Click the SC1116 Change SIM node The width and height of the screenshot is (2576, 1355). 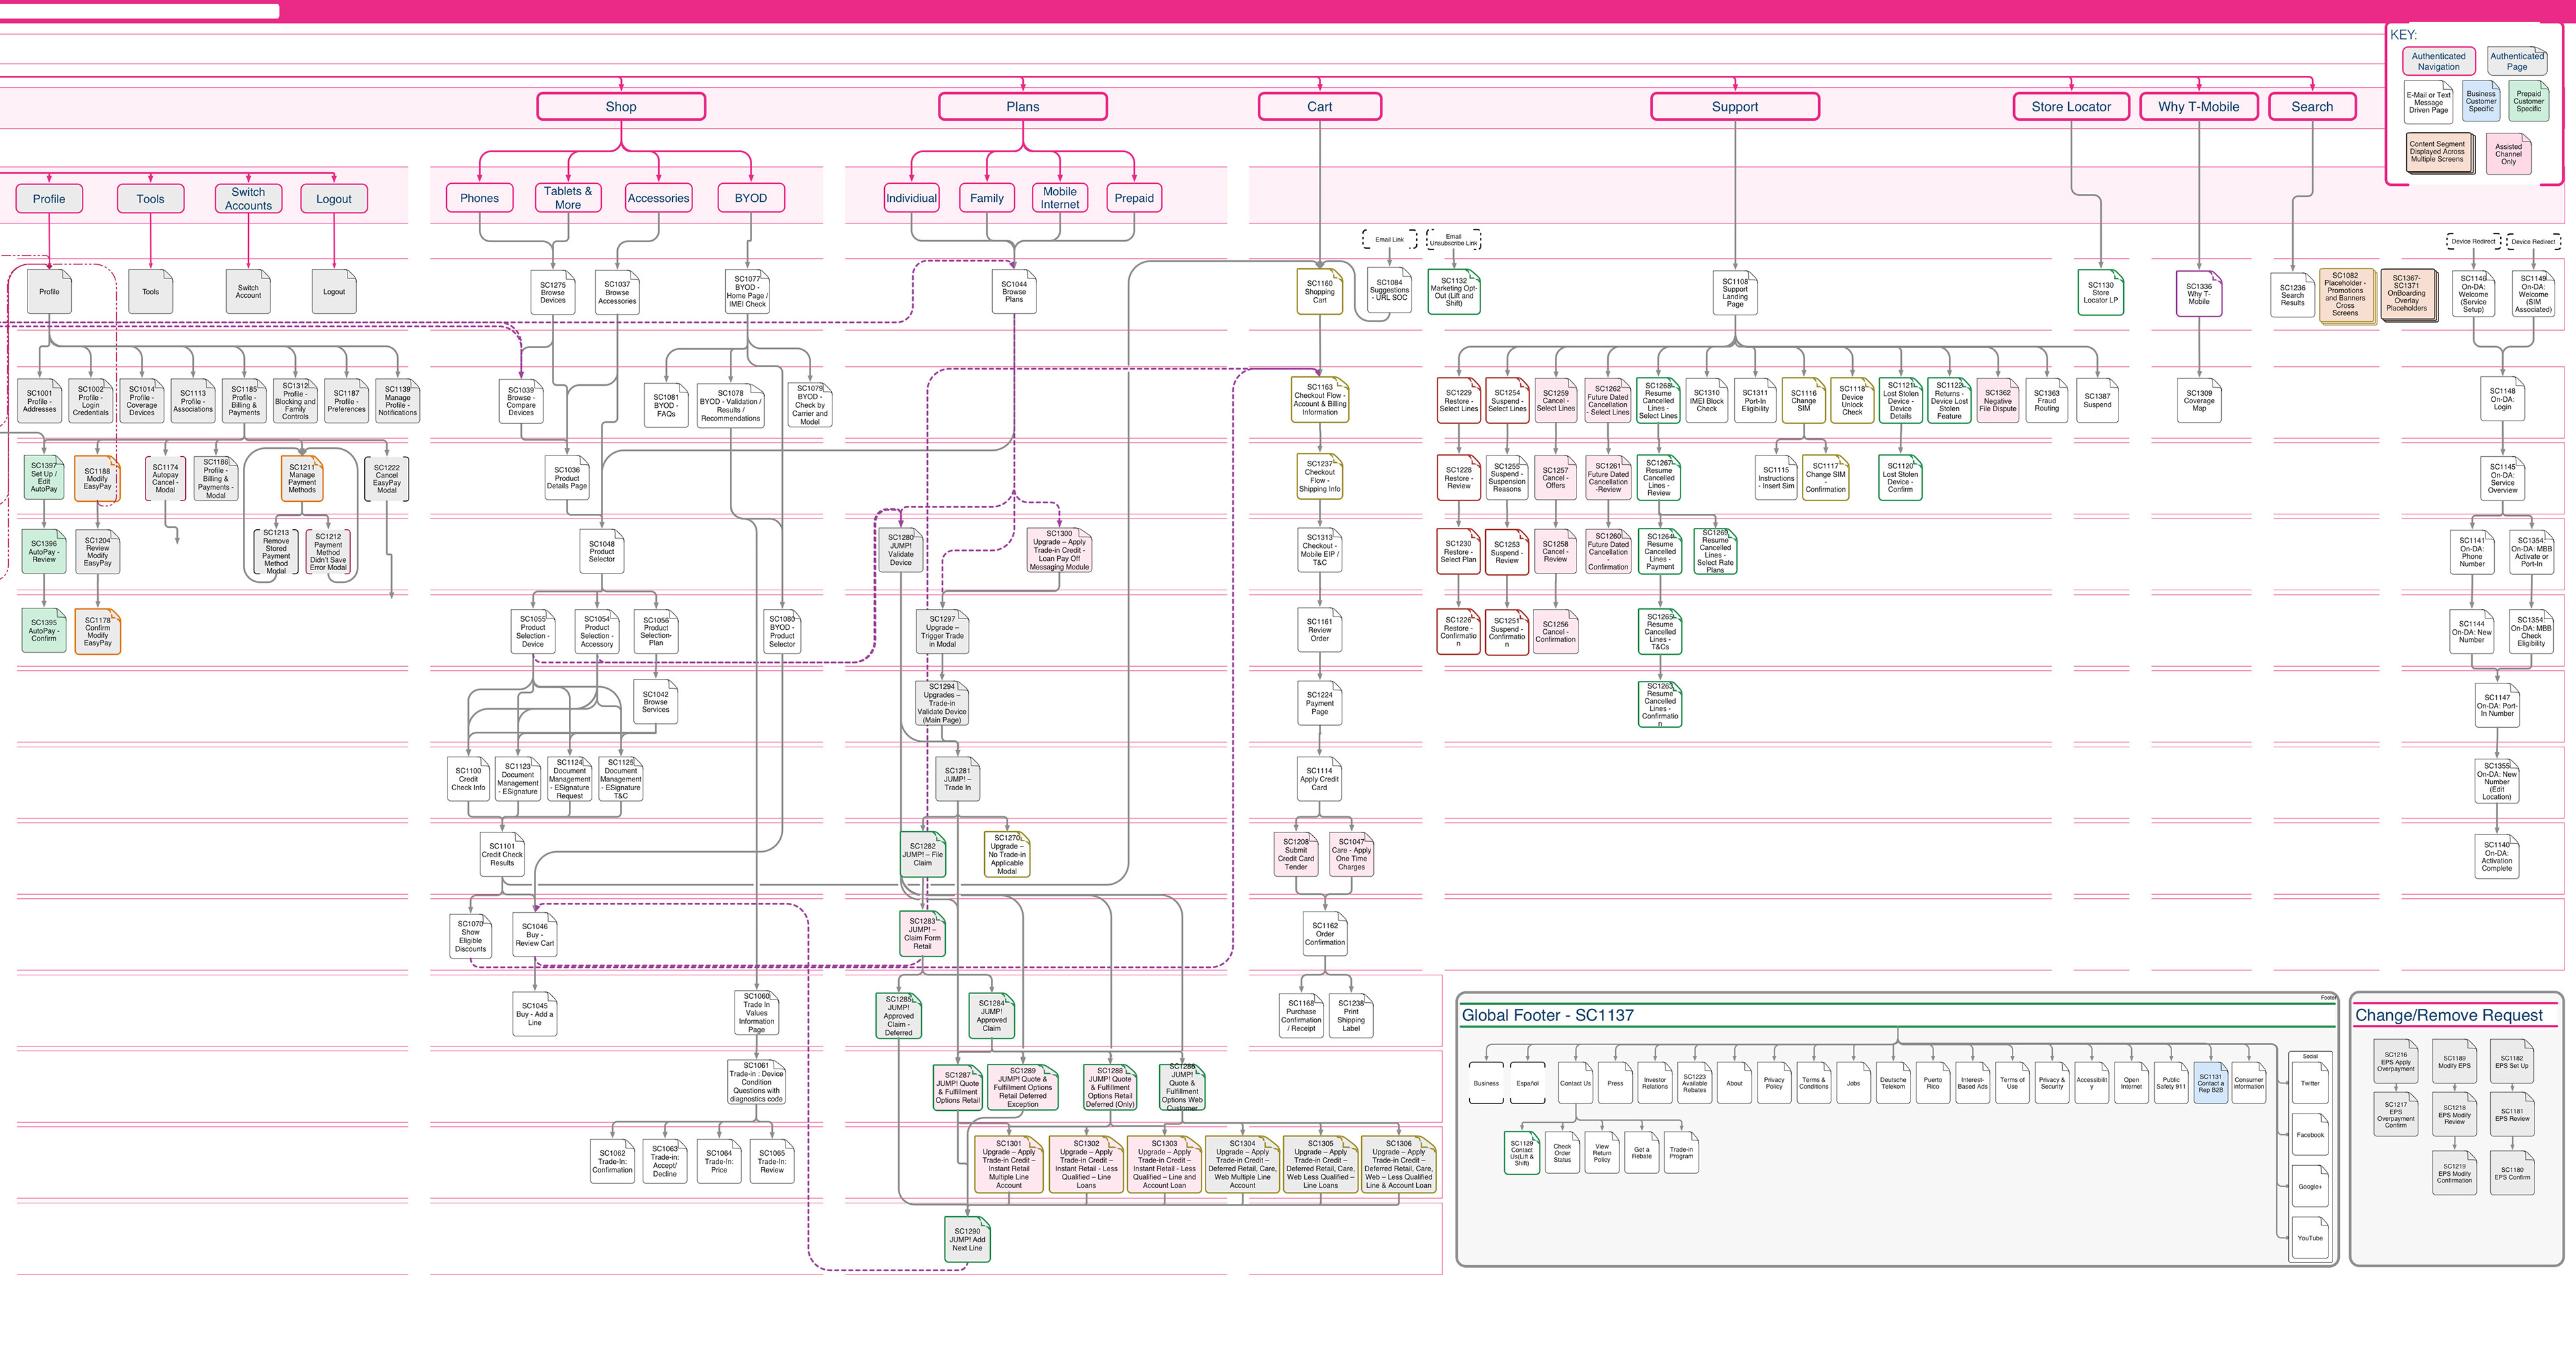(1804, 400)
